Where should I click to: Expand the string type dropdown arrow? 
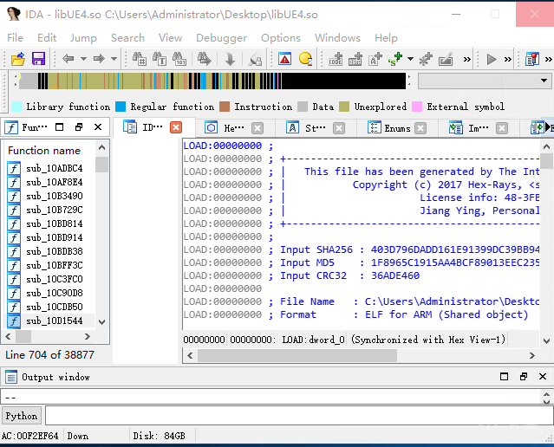[x=410, y=59]
